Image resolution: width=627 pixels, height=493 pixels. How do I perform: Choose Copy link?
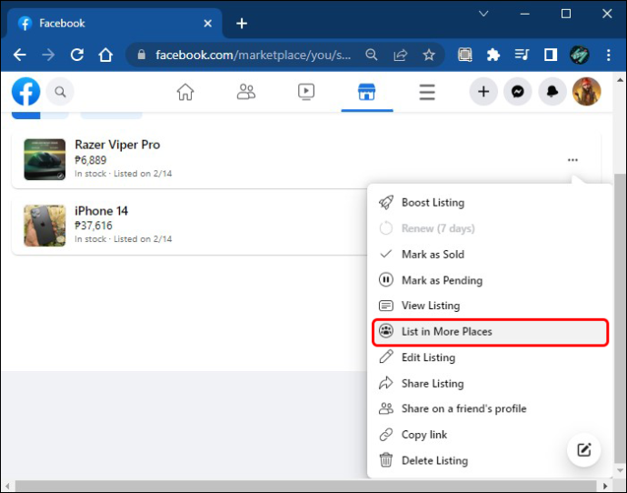(x=490, y=435)
